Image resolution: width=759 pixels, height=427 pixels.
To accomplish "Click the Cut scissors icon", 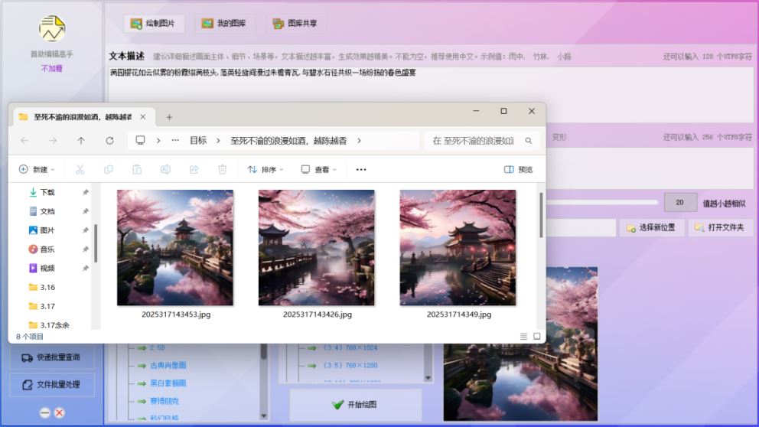I will (80, 169).
